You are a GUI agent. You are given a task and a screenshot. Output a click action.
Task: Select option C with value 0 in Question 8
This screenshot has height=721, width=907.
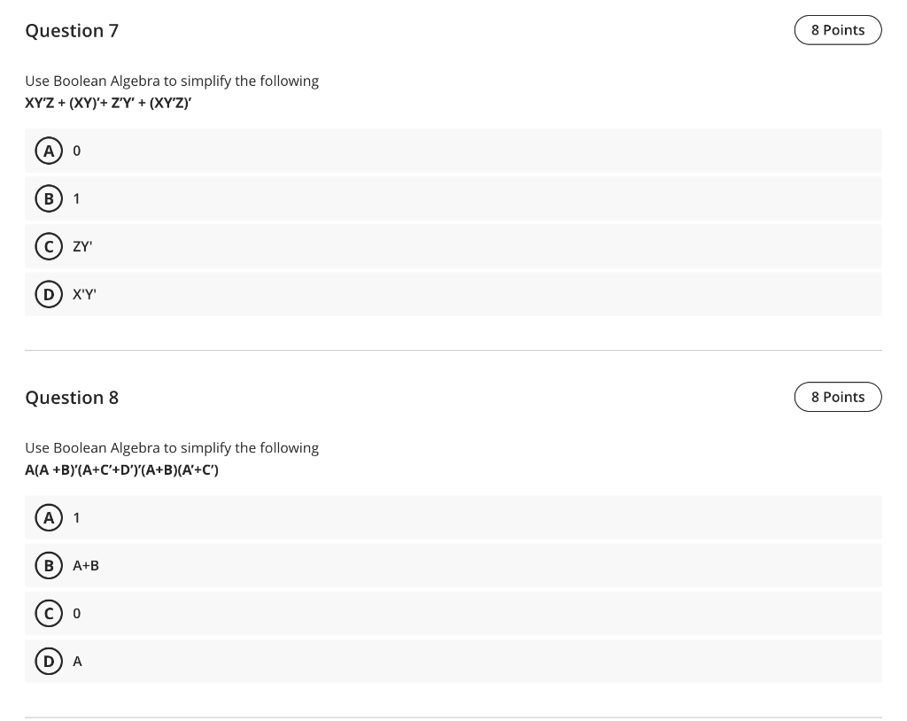click(49, 613)
